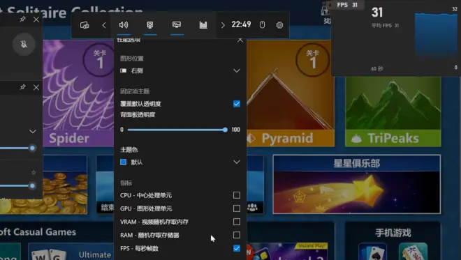Click the star icon in left panel
The height and width of the screenshot is (260, 461).
point(34,172)
